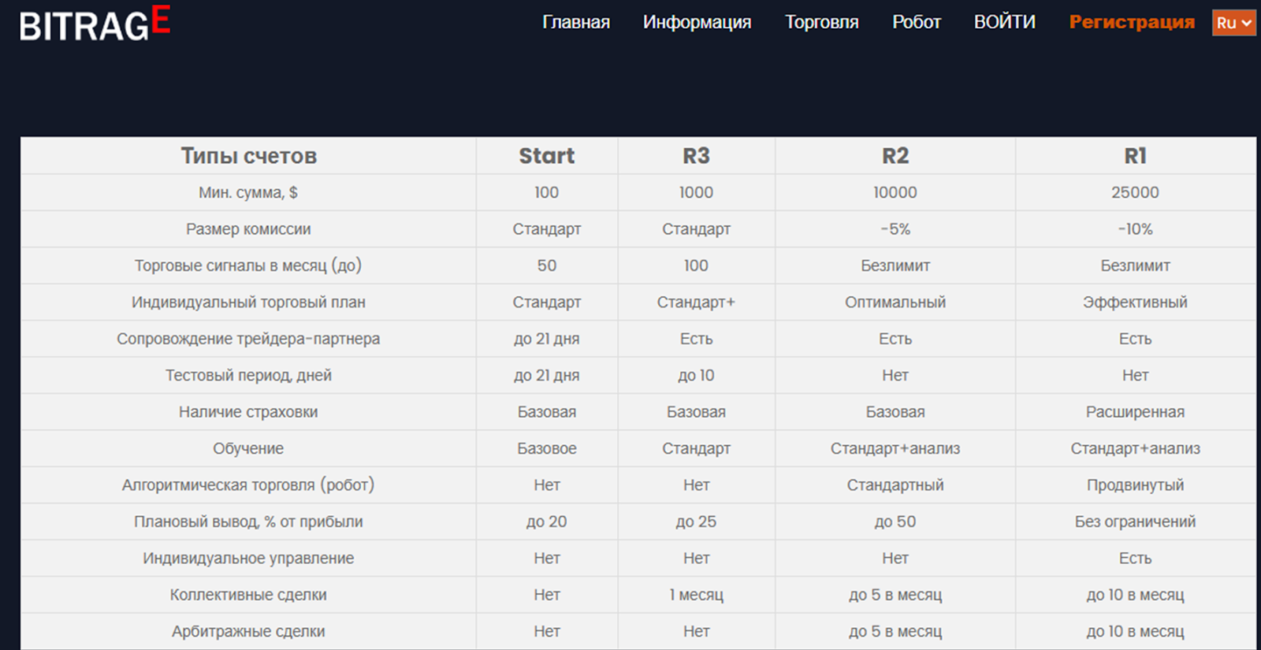Open the Робот menu item

916,22
